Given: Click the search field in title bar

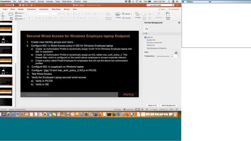Looking at the screenshot, I should point(160,5).
